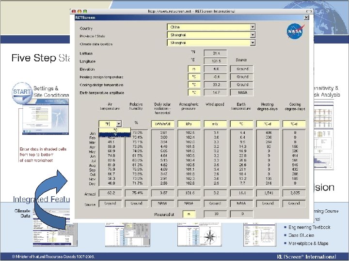Click the NASA logo icon
Viewport: 349px width, 261px height.
coord(295,31)
